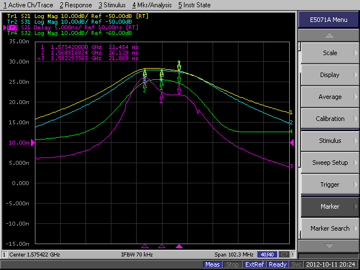Expand the Scale softkey submenu
The image size is (360, 270).
point(329,53)
